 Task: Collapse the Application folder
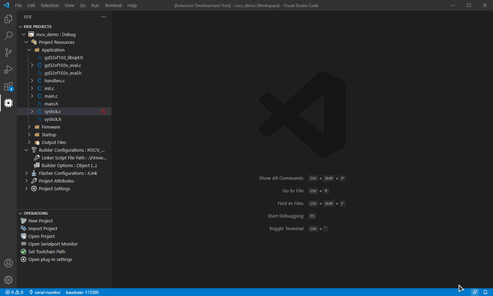pyautogui.click(x=29, y=50)
